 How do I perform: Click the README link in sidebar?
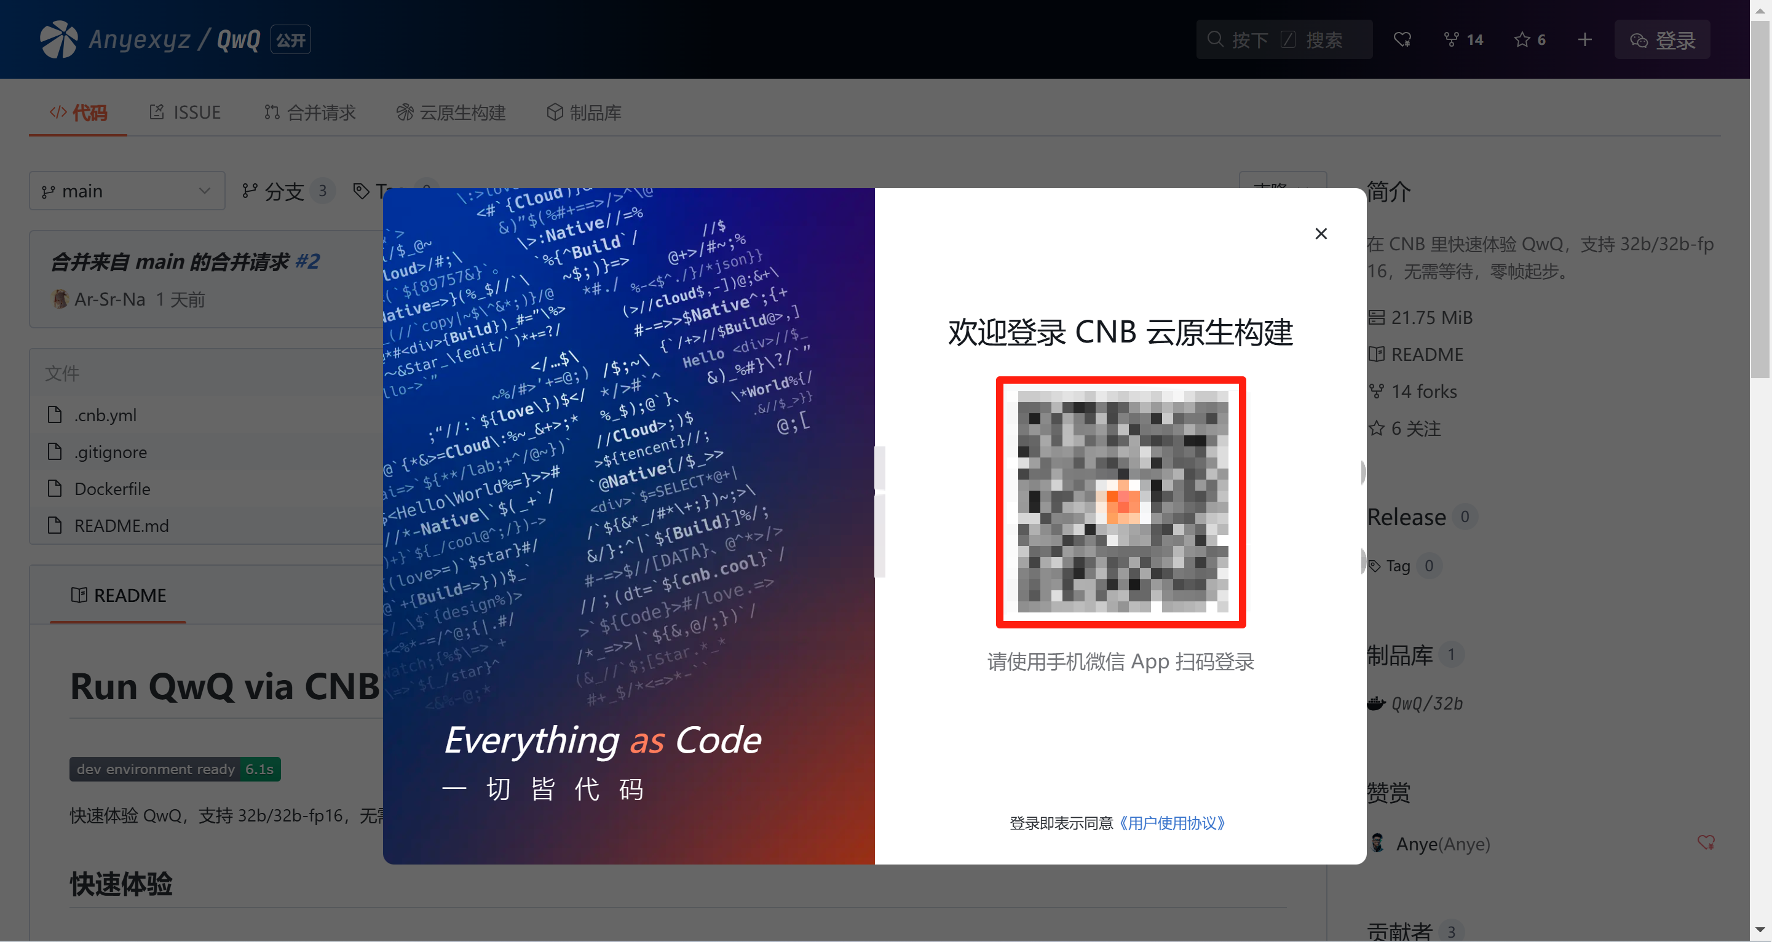point(1426,354)
